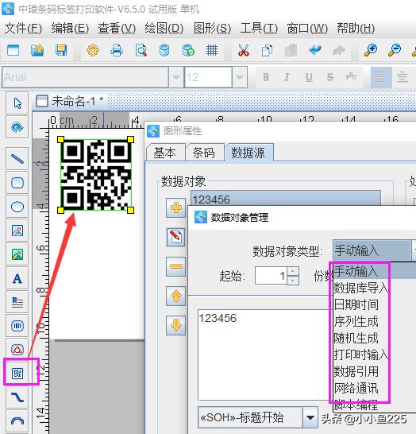The image size is (416, 434).
Task: Set center text alignment
Action: (x=403, y=77)
